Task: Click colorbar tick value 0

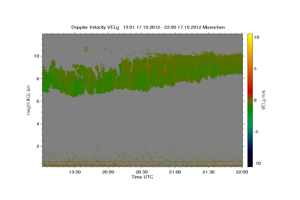Action: tap(255, 100)
